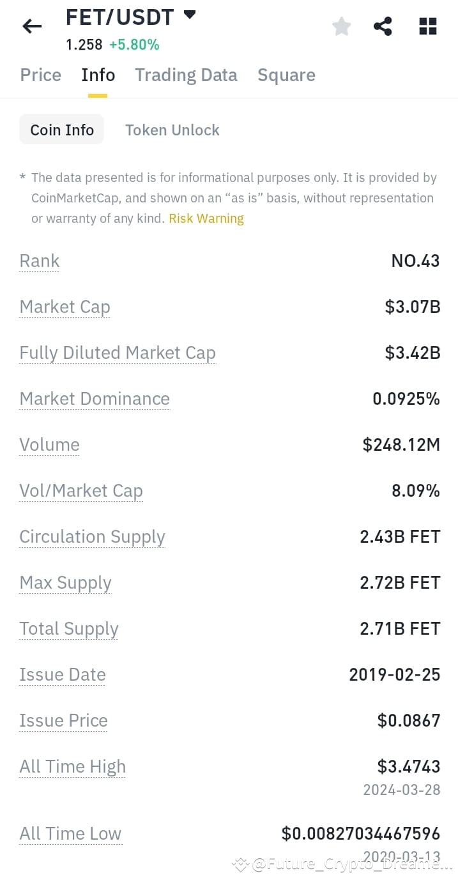Select the Coin Info pill
The height and width of the screenshot is (878, 458).
pos(62,130)
